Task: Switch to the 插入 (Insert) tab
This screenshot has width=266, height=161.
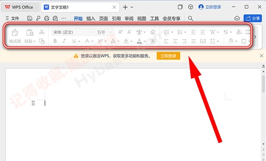Action: point(91,18)
